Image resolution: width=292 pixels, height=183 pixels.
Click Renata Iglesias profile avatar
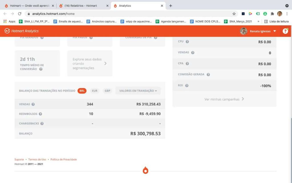tap(244, 31)
